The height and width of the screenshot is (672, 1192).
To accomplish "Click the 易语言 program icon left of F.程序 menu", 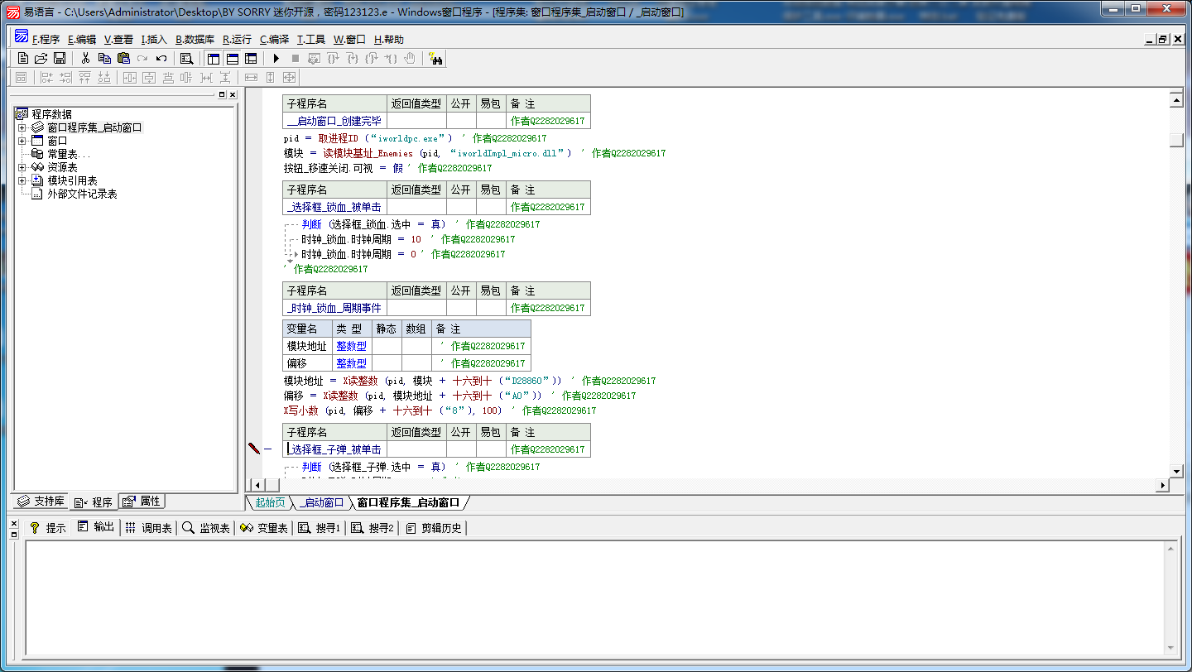I will point(22,37).
